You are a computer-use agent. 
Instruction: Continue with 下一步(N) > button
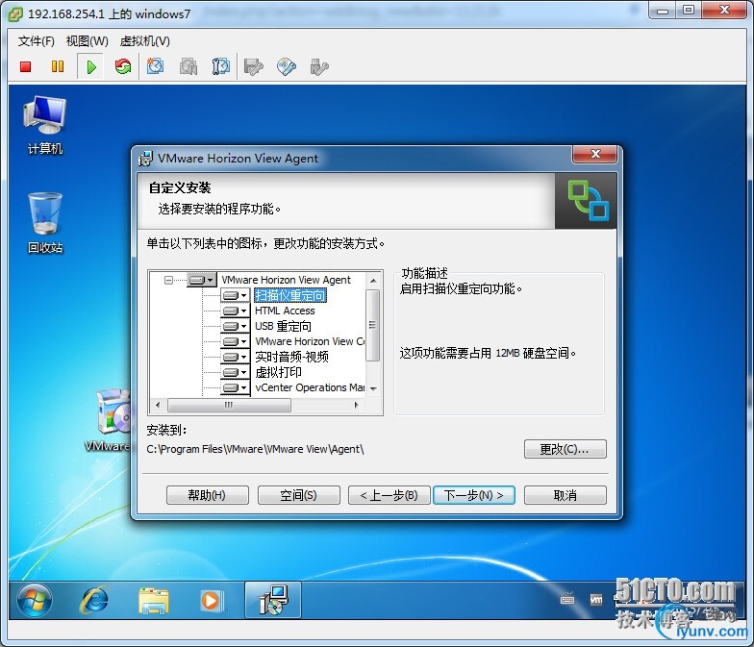(473, 495)
